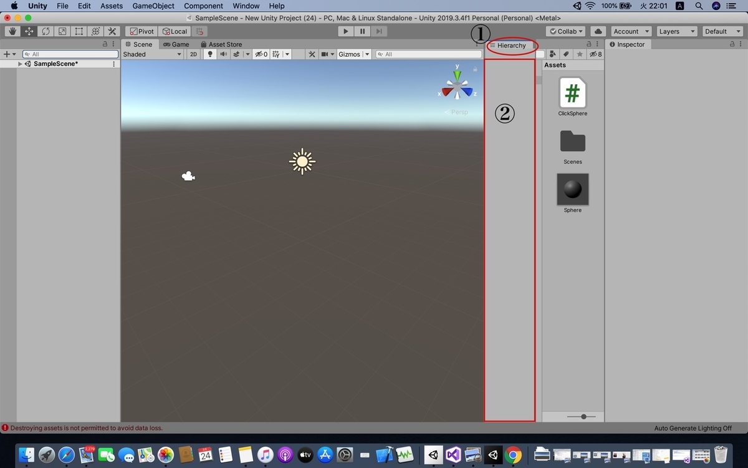
Task: Click the Hierarchy search field
Action: tap(70, 54)
